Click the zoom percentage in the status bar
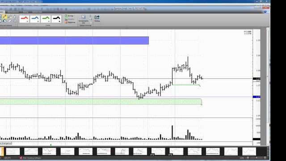This screenshot has width=286, height=161. (242, 158)
